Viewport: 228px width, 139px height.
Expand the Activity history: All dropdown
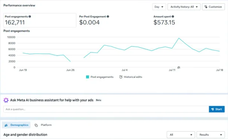[184, 7]
